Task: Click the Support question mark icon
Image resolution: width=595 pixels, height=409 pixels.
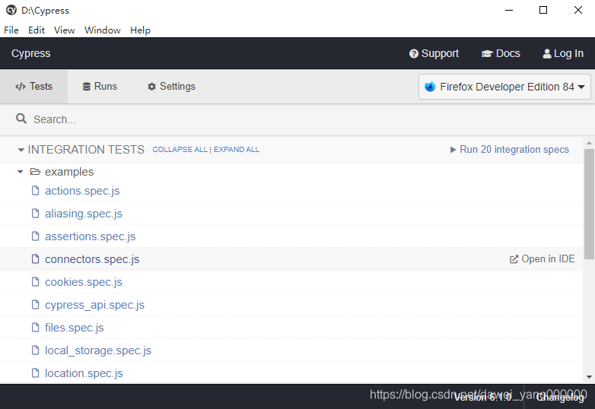Action: coord(414,54)
